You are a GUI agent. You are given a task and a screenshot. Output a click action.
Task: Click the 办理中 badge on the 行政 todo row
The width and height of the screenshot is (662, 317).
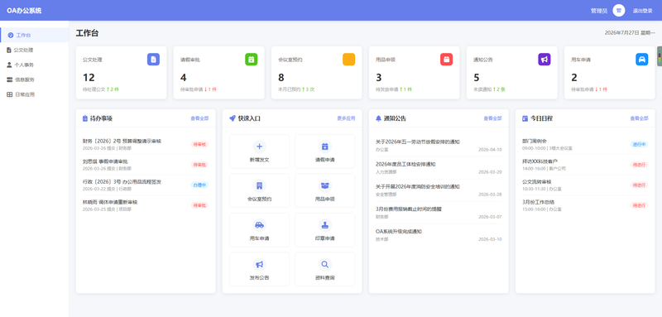click(x=199, y=185)
